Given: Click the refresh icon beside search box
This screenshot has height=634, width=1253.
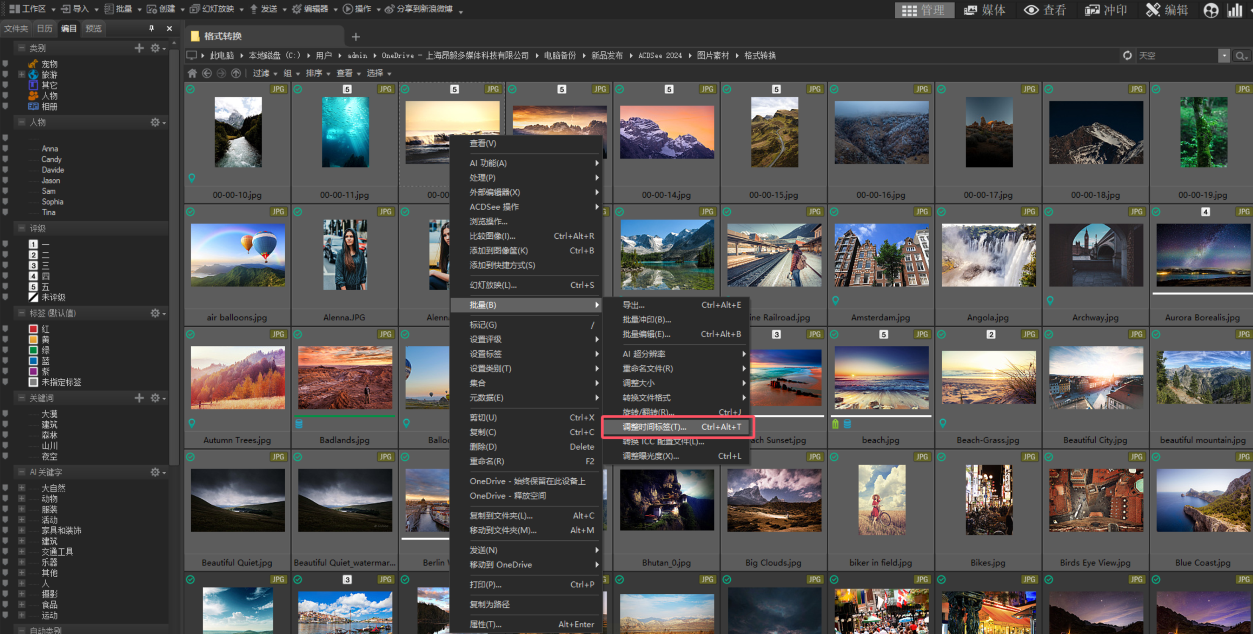Looking at the screenshot, I should coord(1128,56).
